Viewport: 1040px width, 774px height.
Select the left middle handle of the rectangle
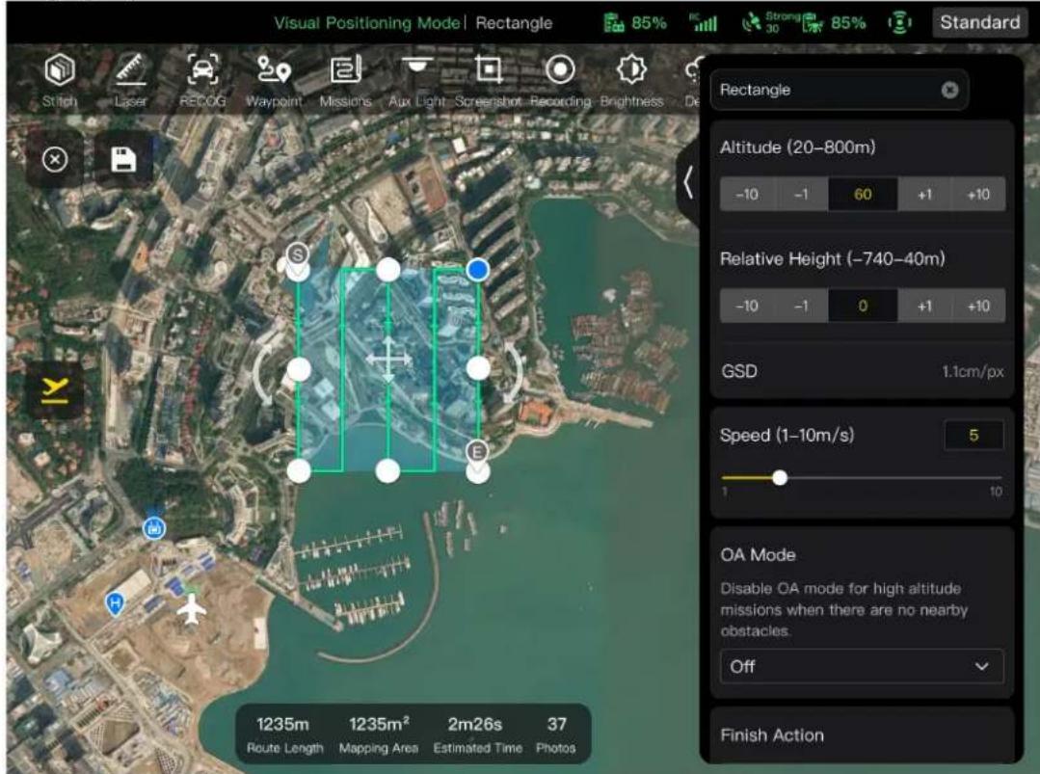coord(299,369)
